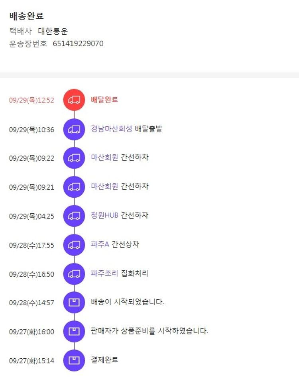Viewport: 299px width, 391px height.
Task: Click the truck icon beside 청원HUB 간선하차
Action: [74, 216]
